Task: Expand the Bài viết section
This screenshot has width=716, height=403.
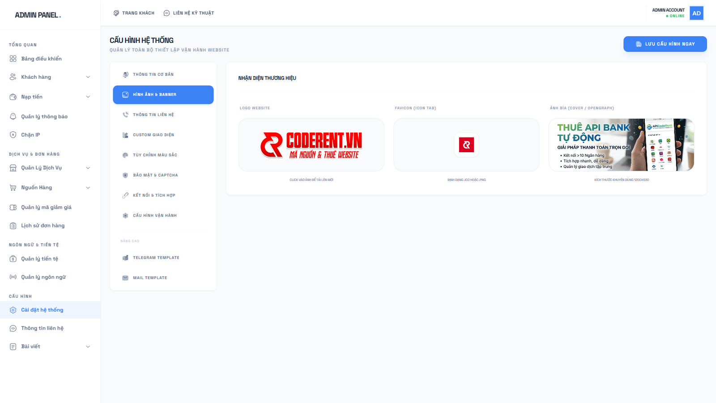Action: tap(49, 346)
